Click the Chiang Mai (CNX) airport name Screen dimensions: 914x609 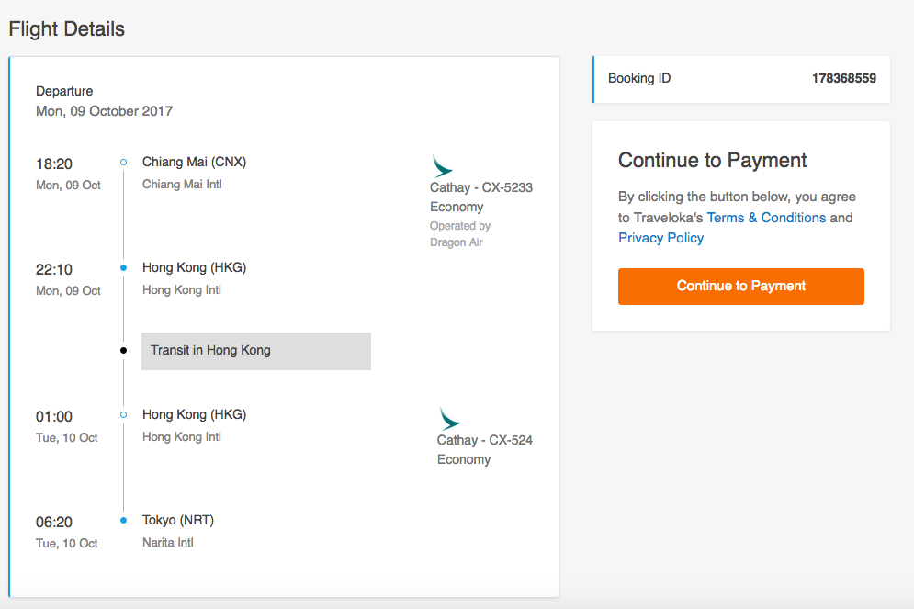[x=194, y=162]
